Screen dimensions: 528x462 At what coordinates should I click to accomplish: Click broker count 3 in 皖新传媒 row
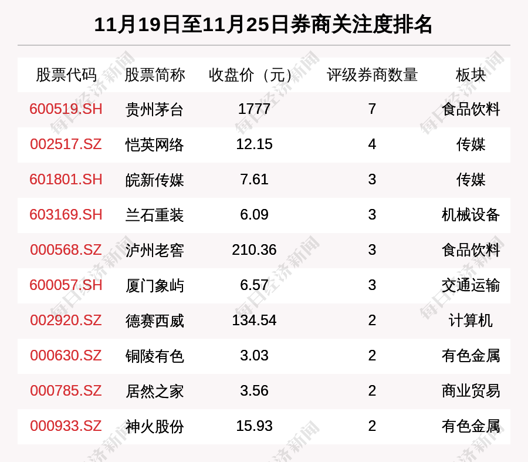click(x=372, y=179)
